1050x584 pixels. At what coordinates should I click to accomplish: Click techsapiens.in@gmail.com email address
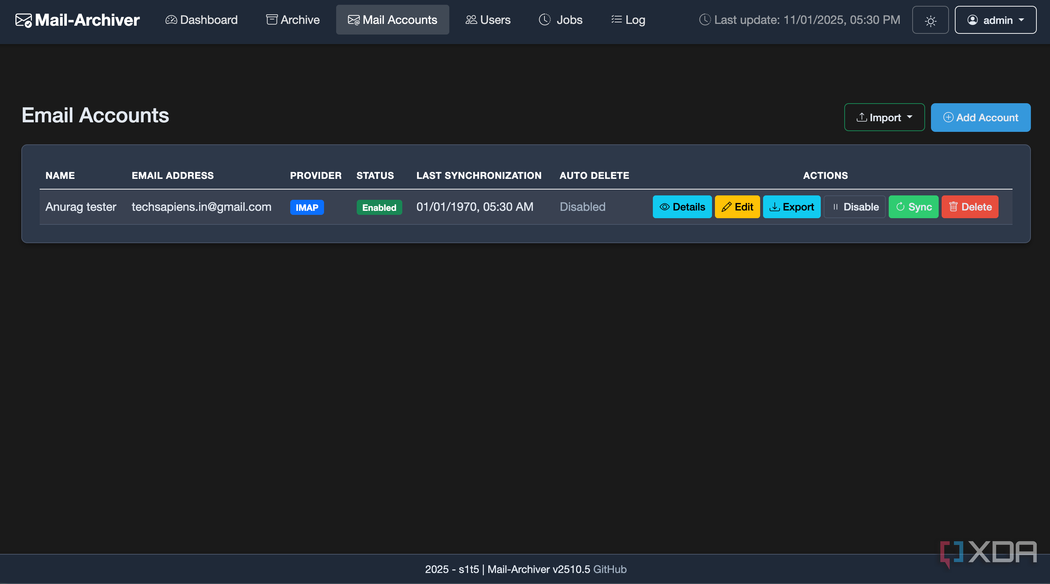tap(201, 207)
